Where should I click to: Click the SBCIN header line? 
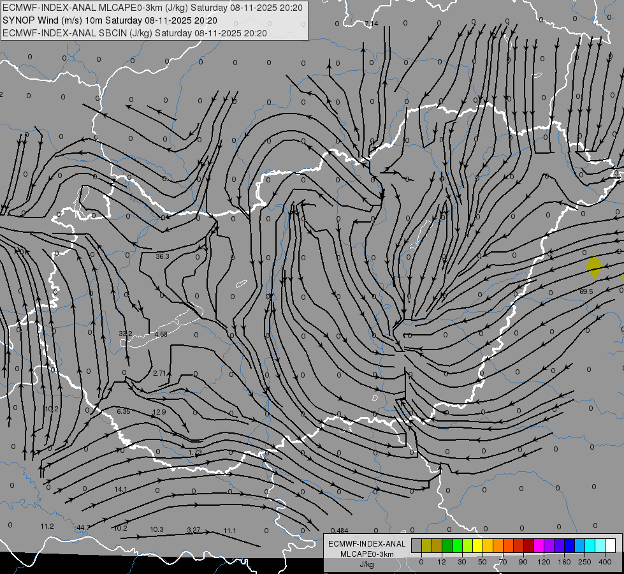pos(134,33)
